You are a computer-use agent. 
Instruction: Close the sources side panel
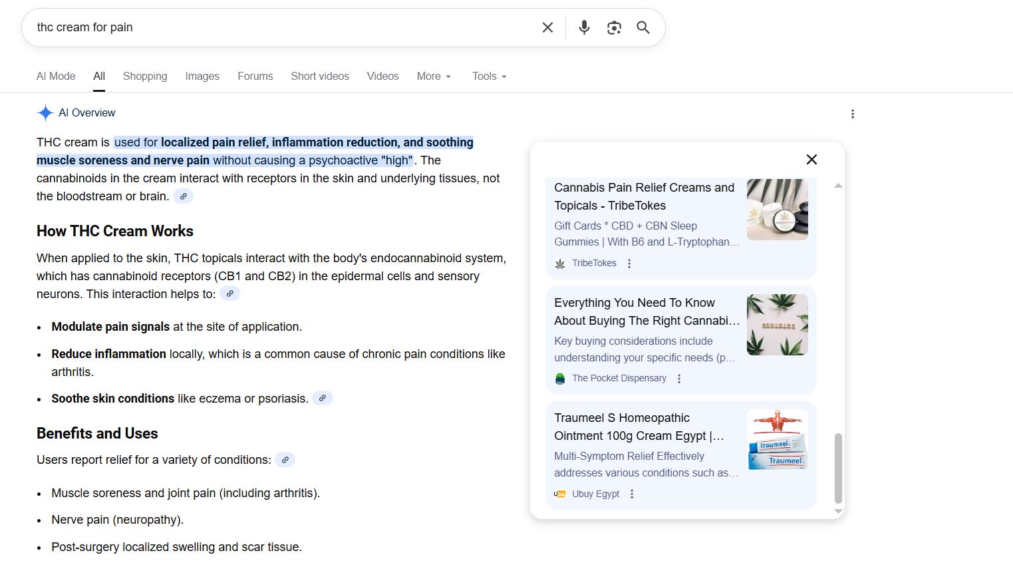click(x=811, y=159)
